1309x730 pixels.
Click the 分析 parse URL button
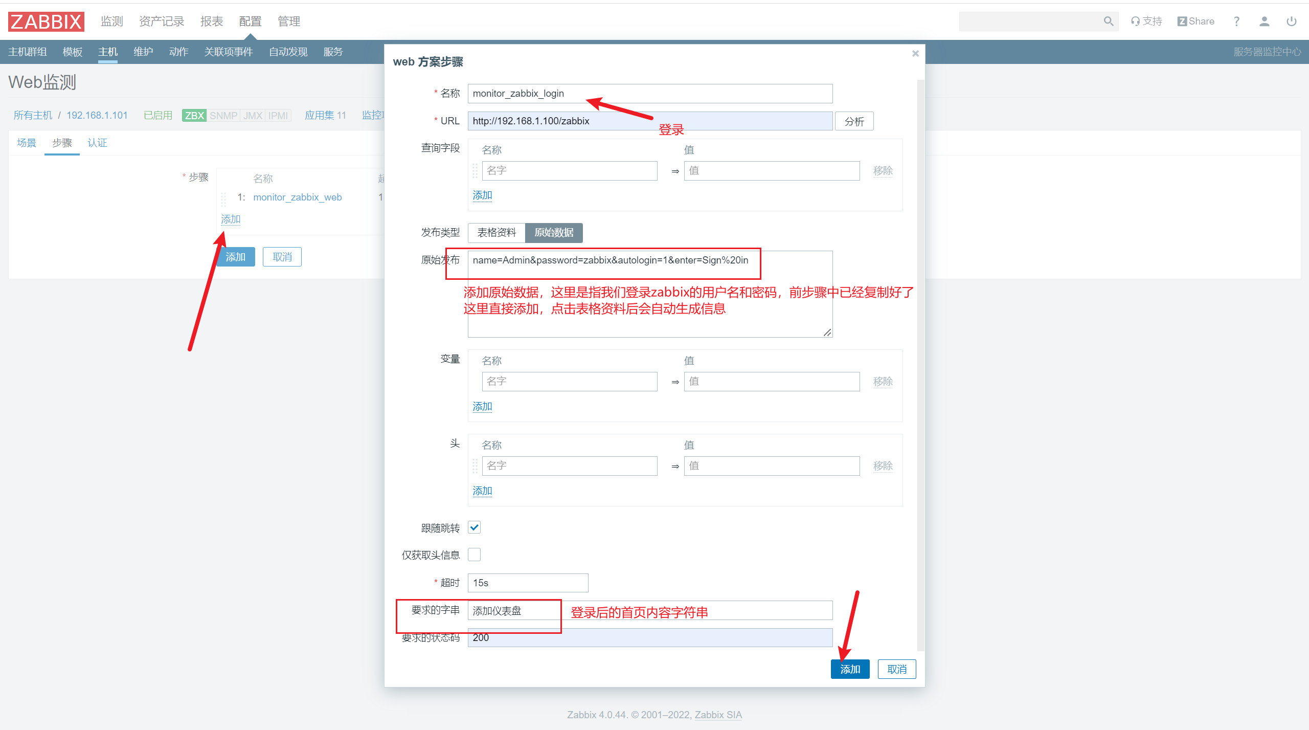tap(854, 121)
